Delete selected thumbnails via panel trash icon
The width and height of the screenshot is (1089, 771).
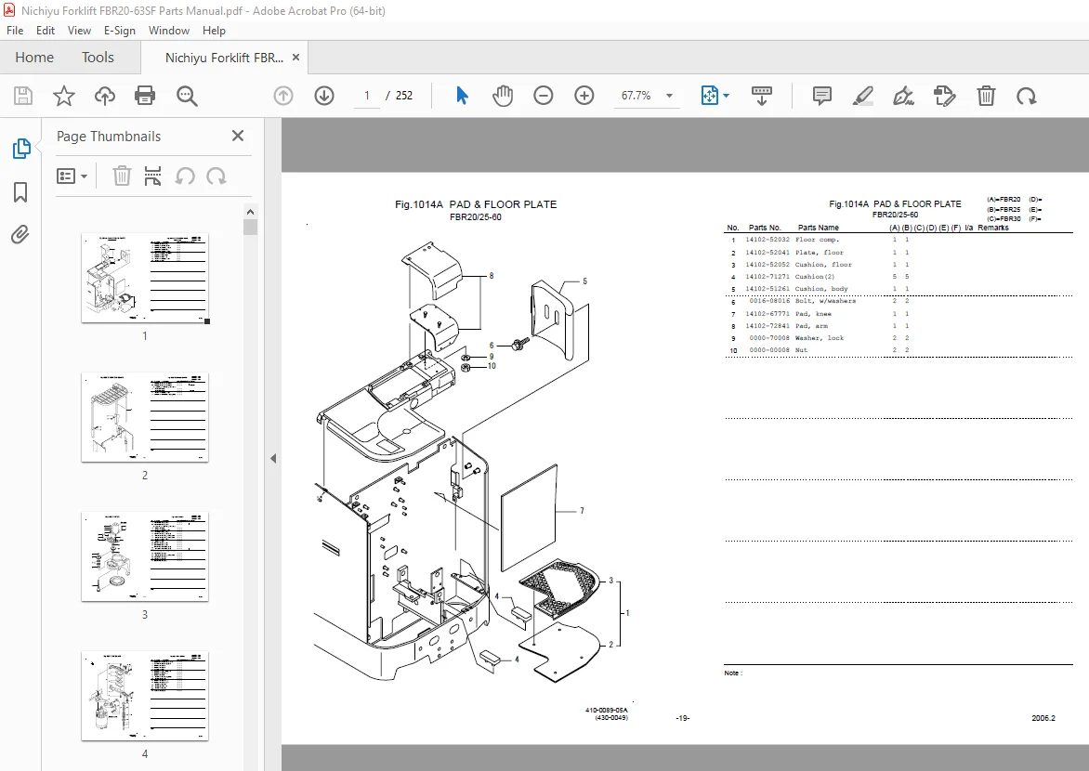tap(122, 176)
